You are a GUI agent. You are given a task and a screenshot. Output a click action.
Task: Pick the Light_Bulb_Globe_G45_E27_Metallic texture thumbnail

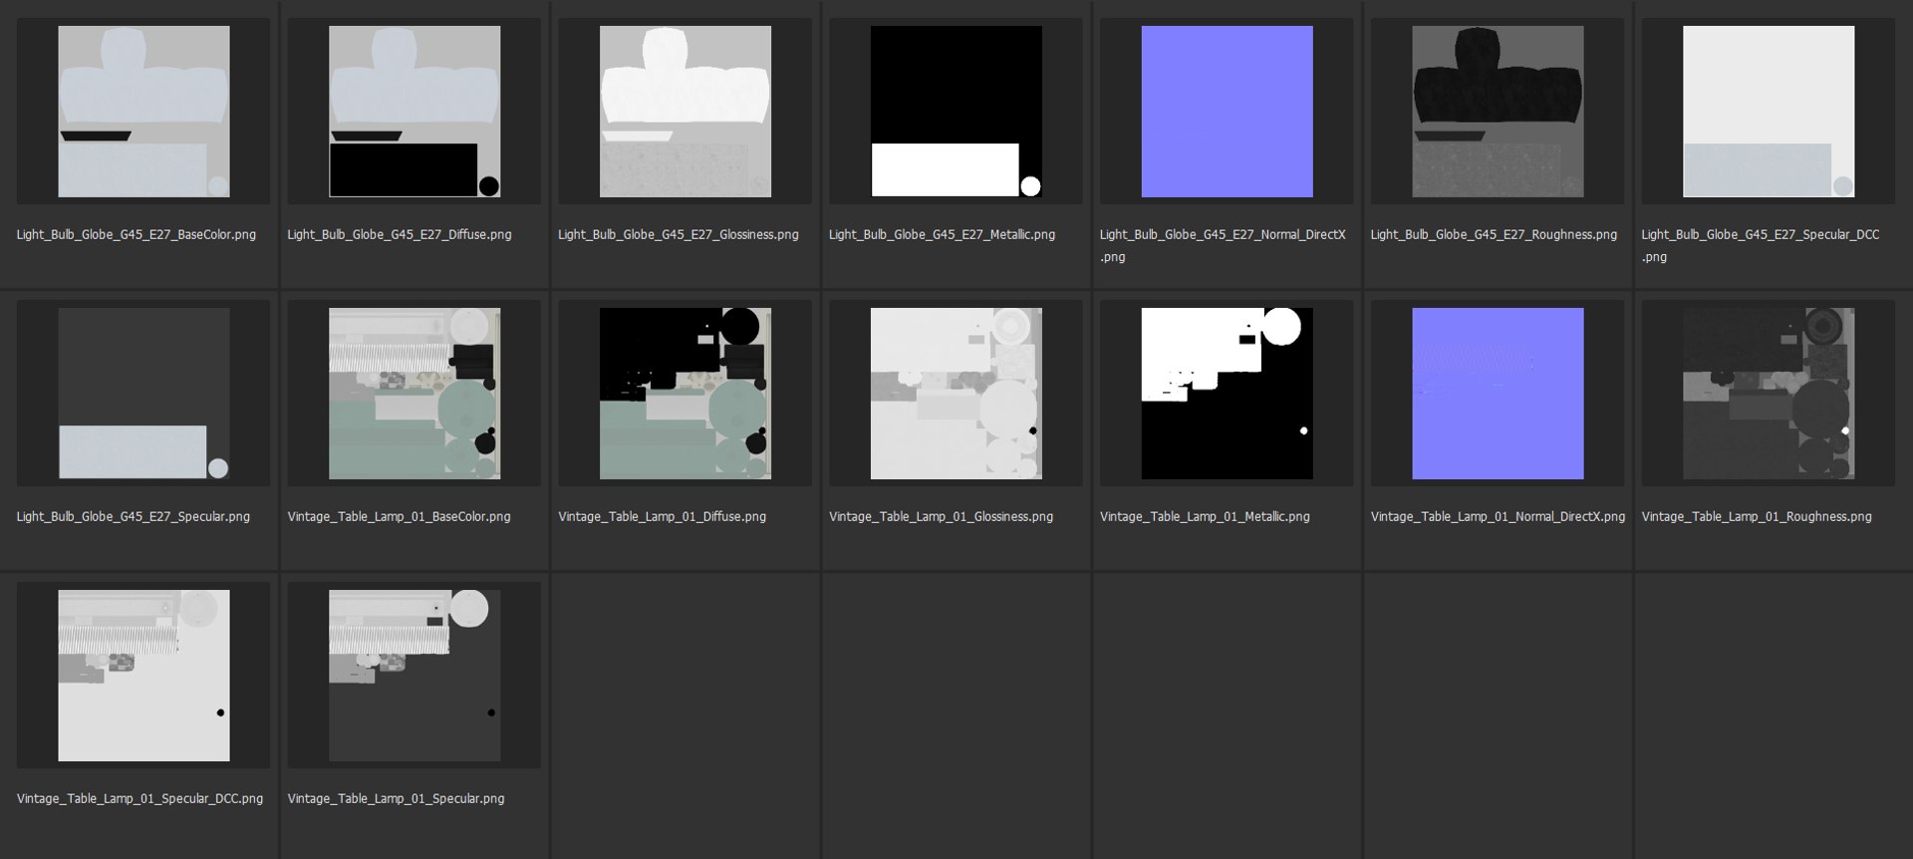[956, 112]
